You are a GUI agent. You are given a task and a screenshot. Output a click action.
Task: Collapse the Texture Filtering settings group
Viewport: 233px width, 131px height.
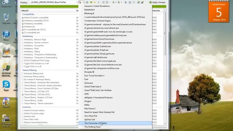[x=29, y=70]
